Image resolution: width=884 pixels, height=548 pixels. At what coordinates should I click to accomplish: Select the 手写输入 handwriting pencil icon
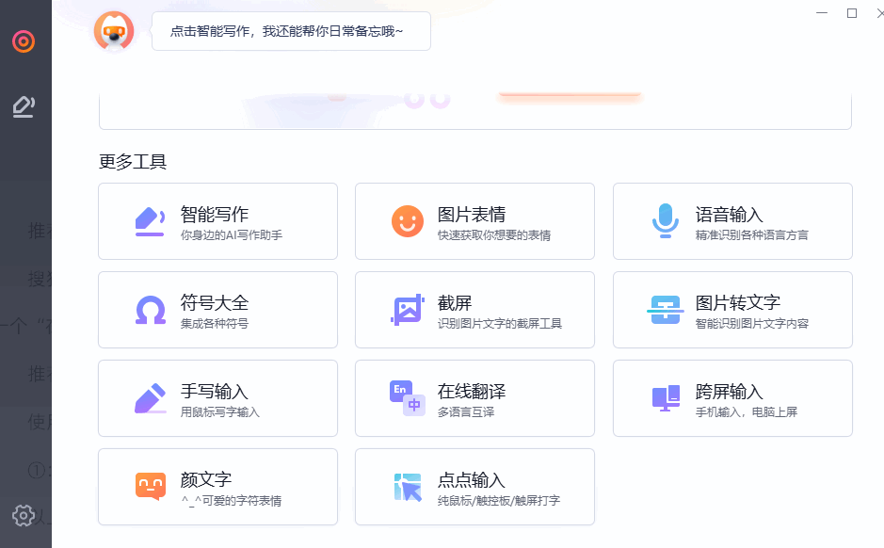149,397
